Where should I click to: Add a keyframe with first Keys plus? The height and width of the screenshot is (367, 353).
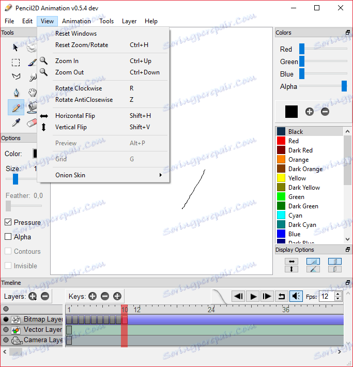point(93,296)
